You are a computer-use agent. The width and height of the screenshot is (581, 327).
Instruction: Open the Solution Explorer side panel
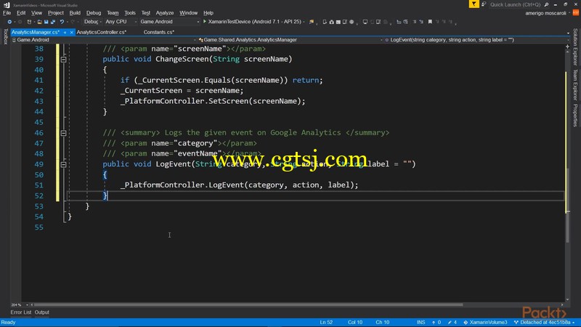[x=575, y=47]
